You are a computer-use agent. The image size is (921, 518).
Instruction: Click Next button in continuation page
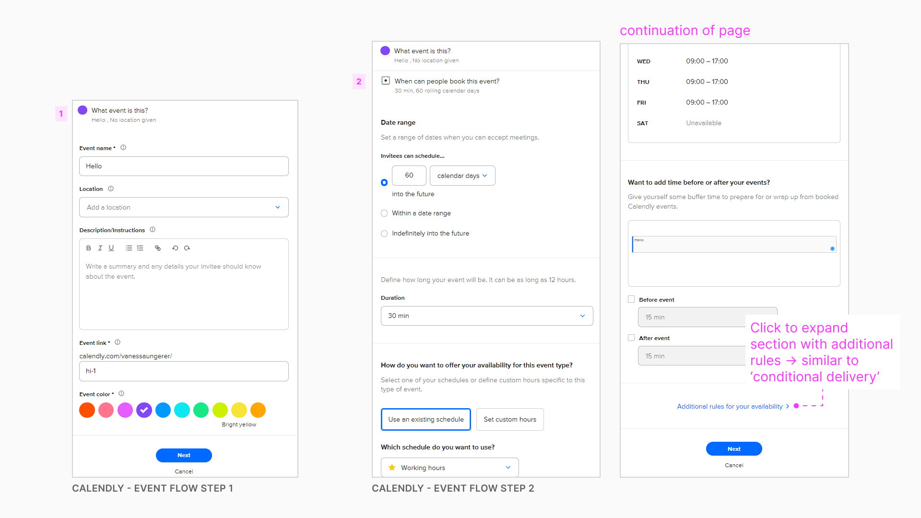(x=734, y=449)
